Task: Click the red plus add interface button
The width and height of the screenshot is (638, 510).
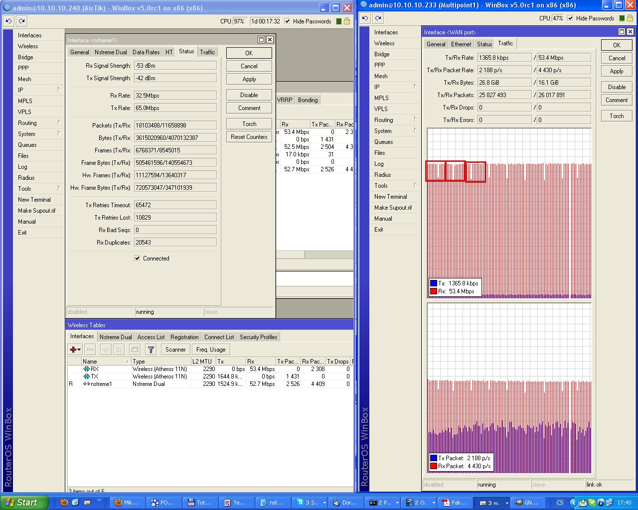Action: coord(73,350)
